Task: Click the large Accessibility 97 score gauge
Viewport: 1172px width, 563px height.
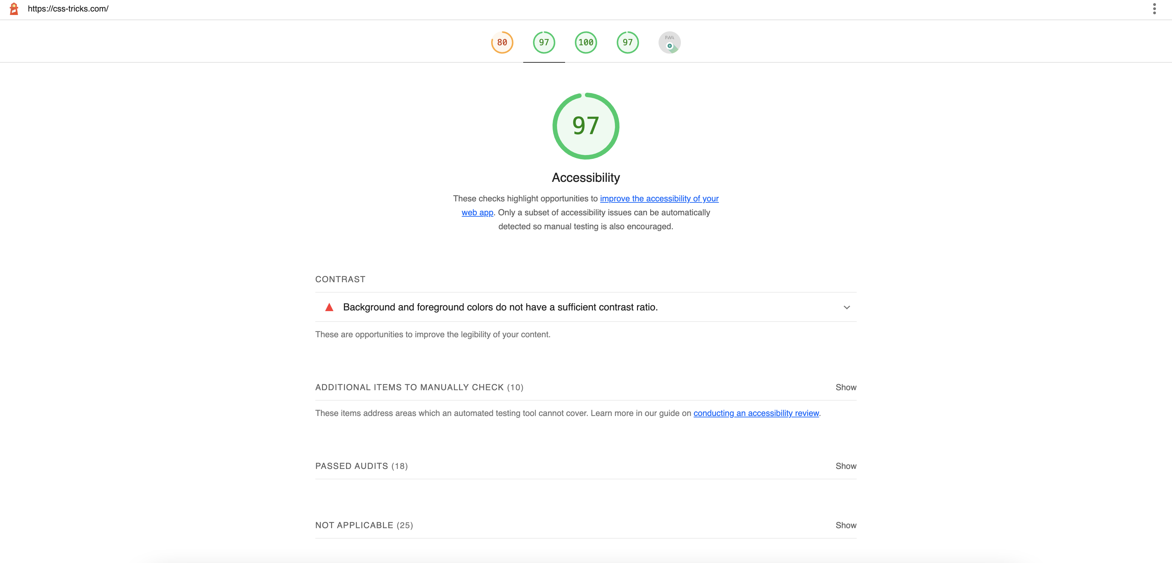Action: [586, 126]
